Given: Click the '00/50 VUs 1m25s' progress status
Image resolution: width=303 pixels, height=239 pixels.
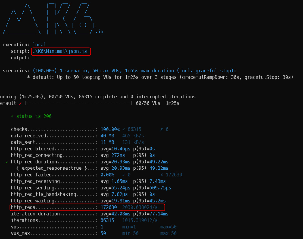Looking at the screenshot, I should pos(158,103).
